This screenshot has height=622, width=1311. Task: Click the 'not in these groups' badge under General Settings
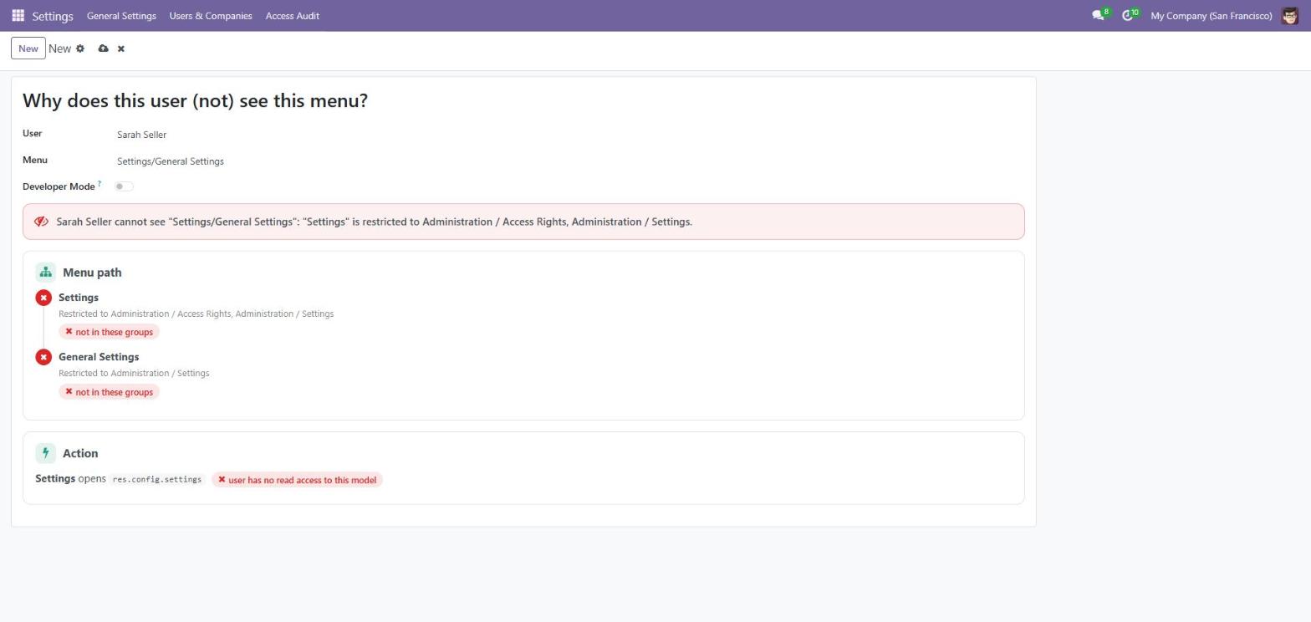click(x=109, y=392)
